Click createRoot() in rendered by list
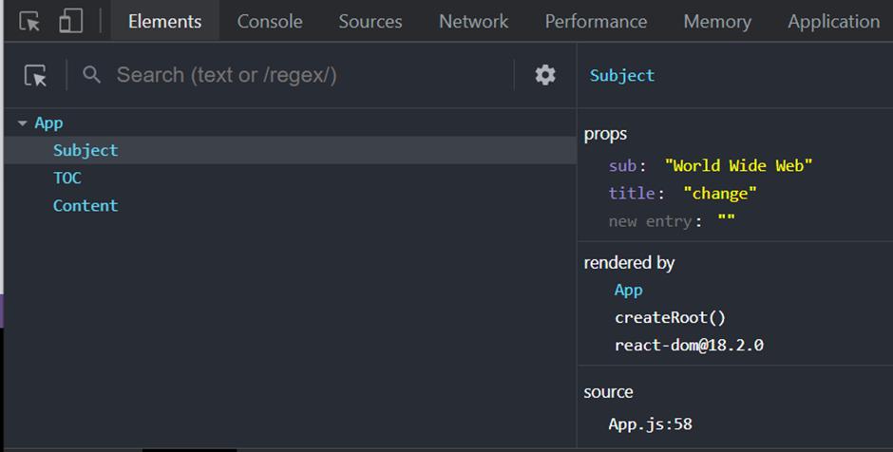The image size is (893, 452). pyautogui.click(x=670, y=318)
